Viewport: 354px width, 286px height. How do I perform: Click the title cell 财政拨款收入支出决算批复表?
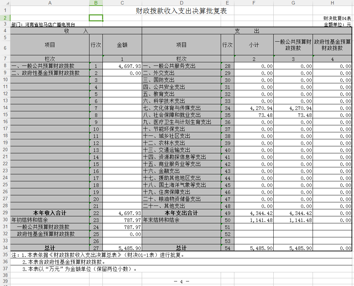181,11
